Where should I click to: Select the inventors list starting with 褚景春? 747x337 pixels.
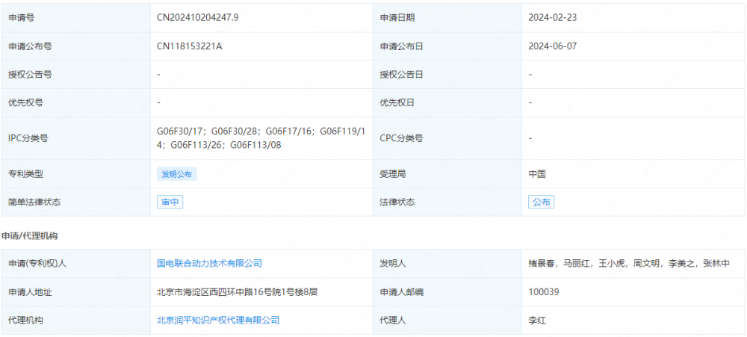(629, 263)
